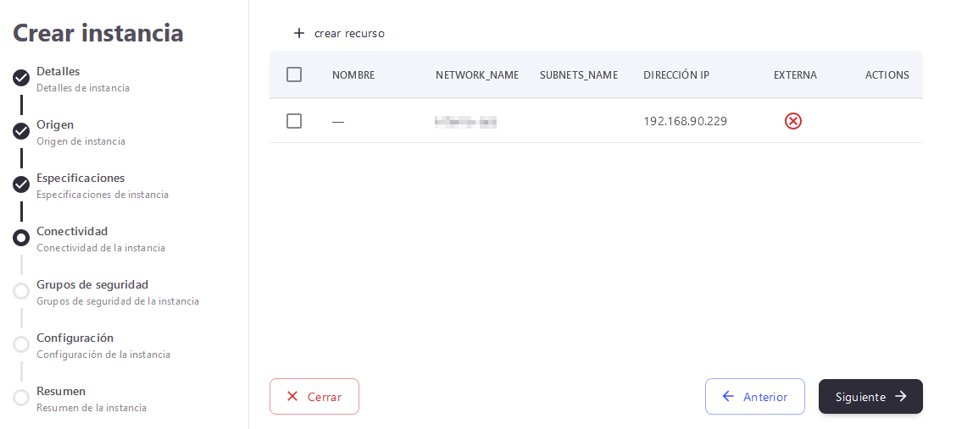Click the NOMBRE column header
973x429 pixels.
(x=353, y=74)
